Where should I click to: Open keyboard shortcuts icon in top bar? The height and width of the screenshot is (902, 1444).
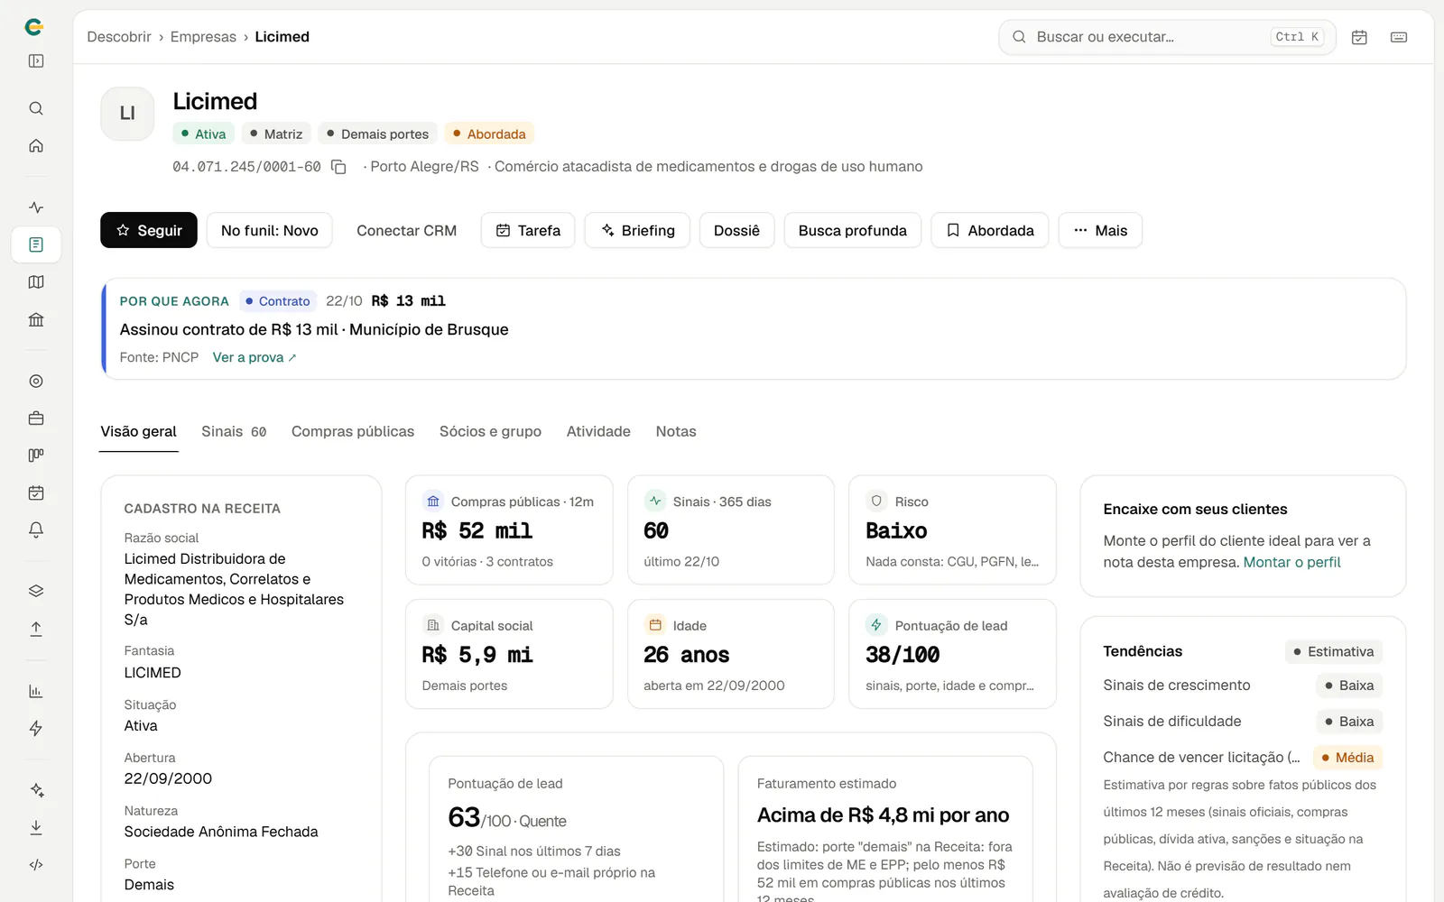click(1399, 37)
